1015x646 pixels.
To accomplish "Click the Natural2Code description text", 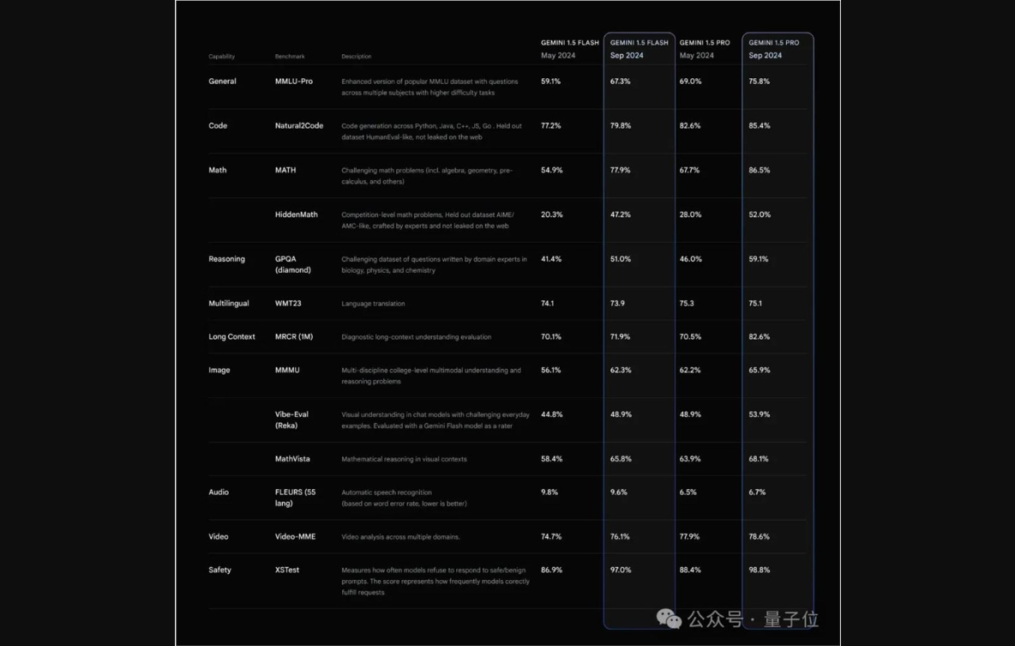I will [x=432, y=131].
